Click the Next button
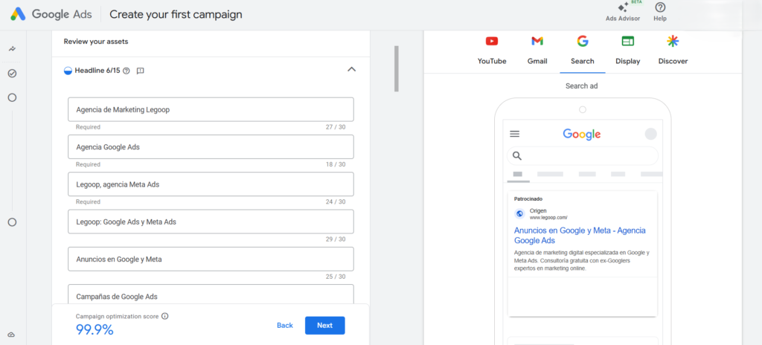This screenshot has height=345, width=762. pos(324,325)
